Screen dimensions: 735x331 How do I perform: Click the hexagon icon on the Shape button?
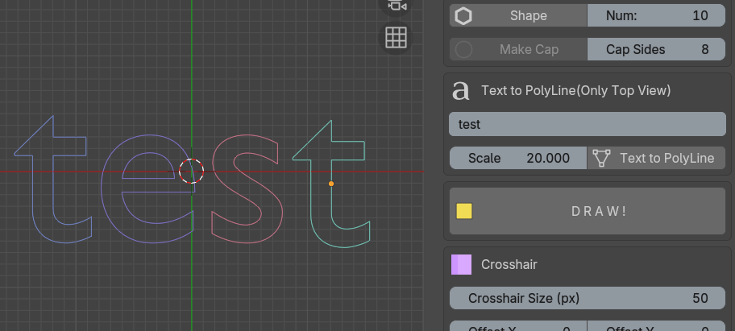tap(463, 16)
